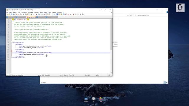Open the Bin desktop icon
The image size is (189, 106).
pos(93,100)
